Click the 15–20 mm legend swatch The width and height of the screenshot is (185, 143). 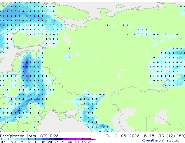(x=45, y=139)
